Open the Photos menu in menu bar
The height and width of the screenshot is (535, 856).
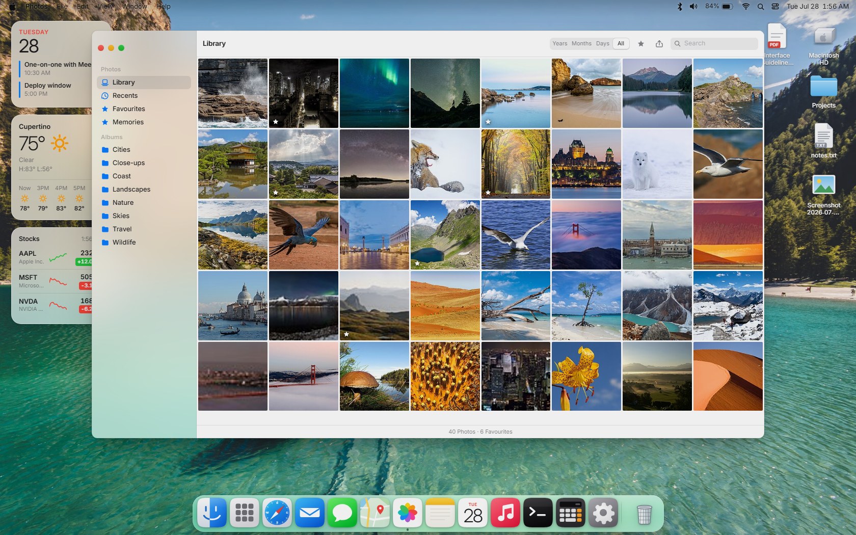pyautogui.click(x=37, y=6)
